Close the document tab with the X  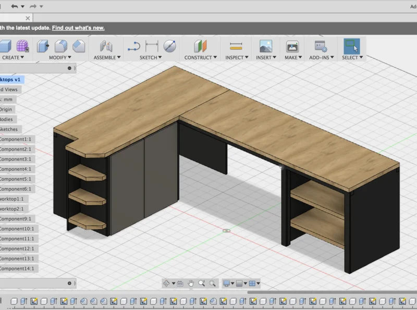(28, 18)
